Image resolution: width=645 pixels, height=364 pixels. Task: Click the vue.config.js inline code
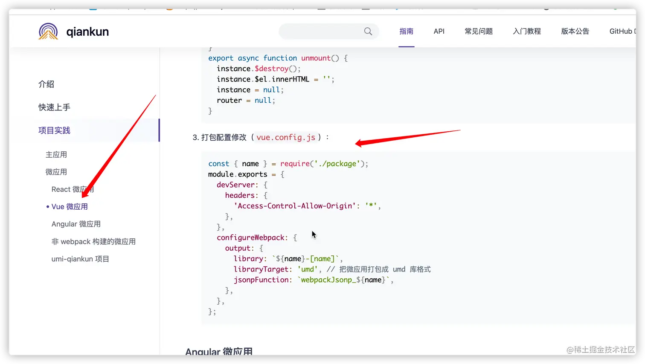[286, 137]
